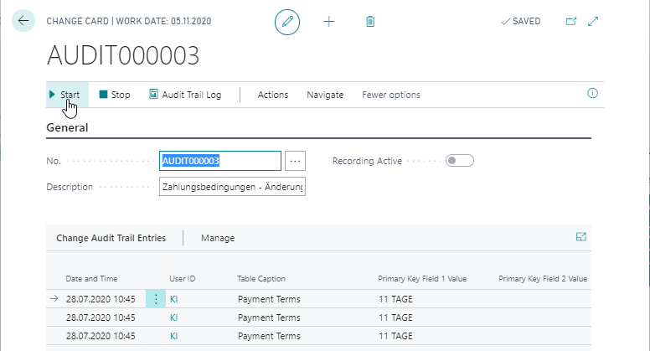Click Payment Terms in second row

click(x=269, y=317)
